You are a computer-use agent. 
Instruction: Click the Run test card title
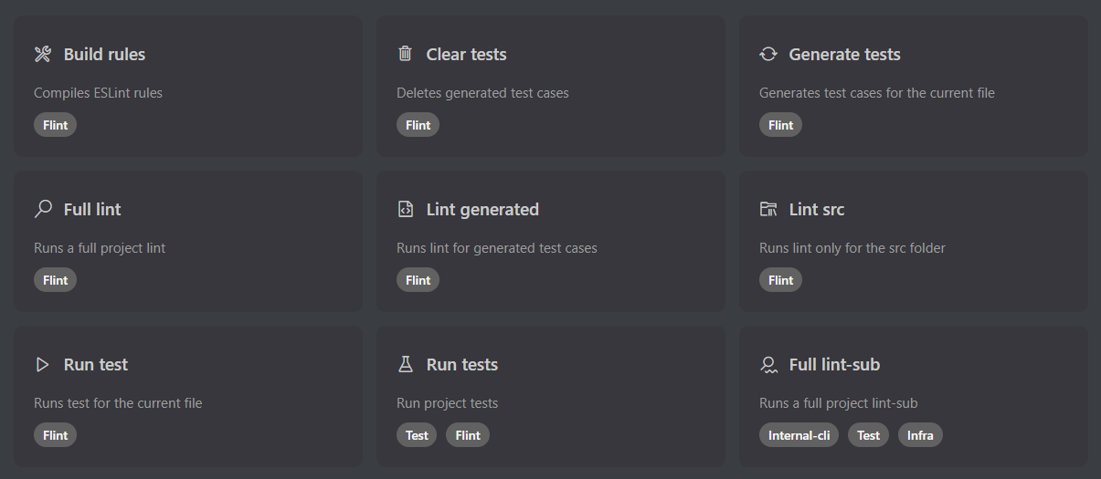pos(96,365)
